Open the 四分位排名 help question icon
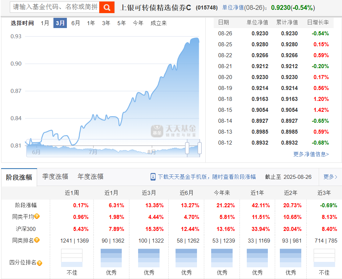342x279 pixels. [40, 263]
